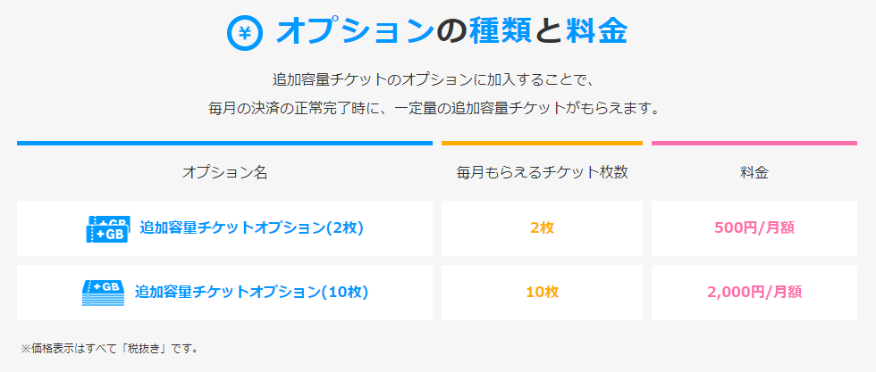The image size is (876, 372).
Task: Click the pink bar above 料金 column
Action: pyautogui.click(x=754, y=144)
